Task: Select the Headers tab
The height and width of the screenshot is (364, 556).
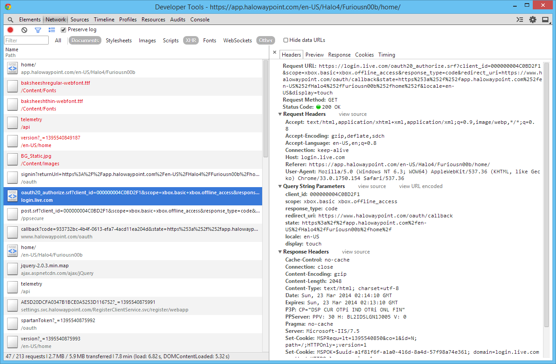Action: (291, 55)
